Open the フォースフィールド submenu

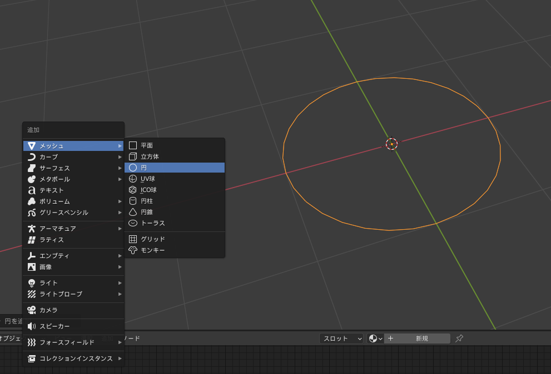point(73,342)
